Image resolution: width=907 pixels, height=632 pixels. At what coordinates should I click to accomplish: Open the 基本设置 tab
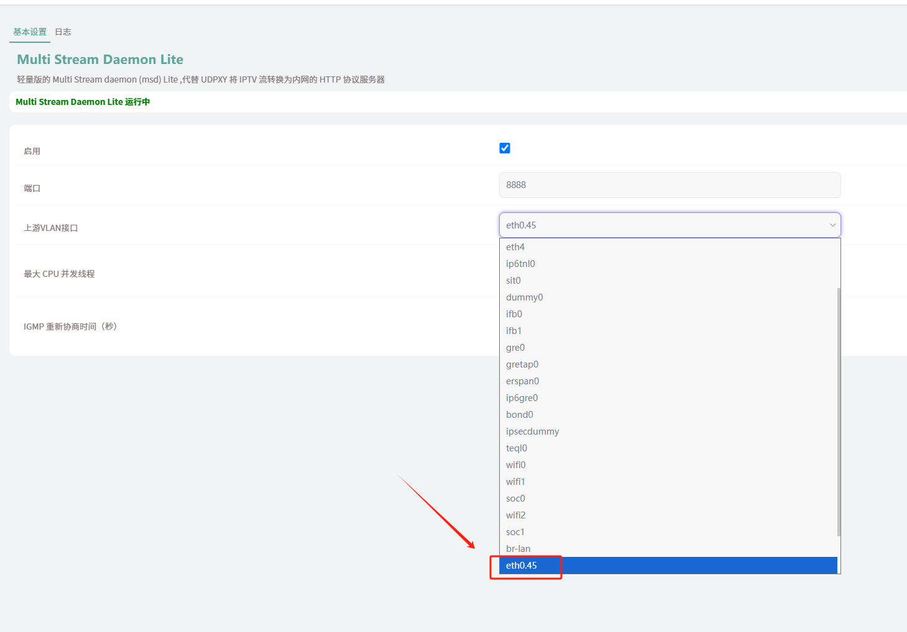(30, 32)
